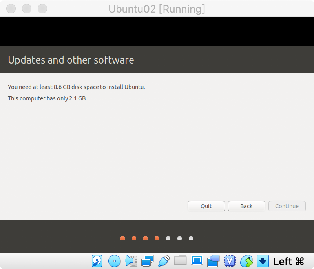Open the recording status icon
The image size is (314, 269).
[213, 261]
